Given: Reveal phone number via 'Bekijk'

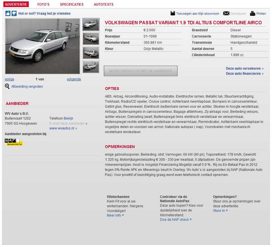Looking at the screenshot, I should (68, 118).
